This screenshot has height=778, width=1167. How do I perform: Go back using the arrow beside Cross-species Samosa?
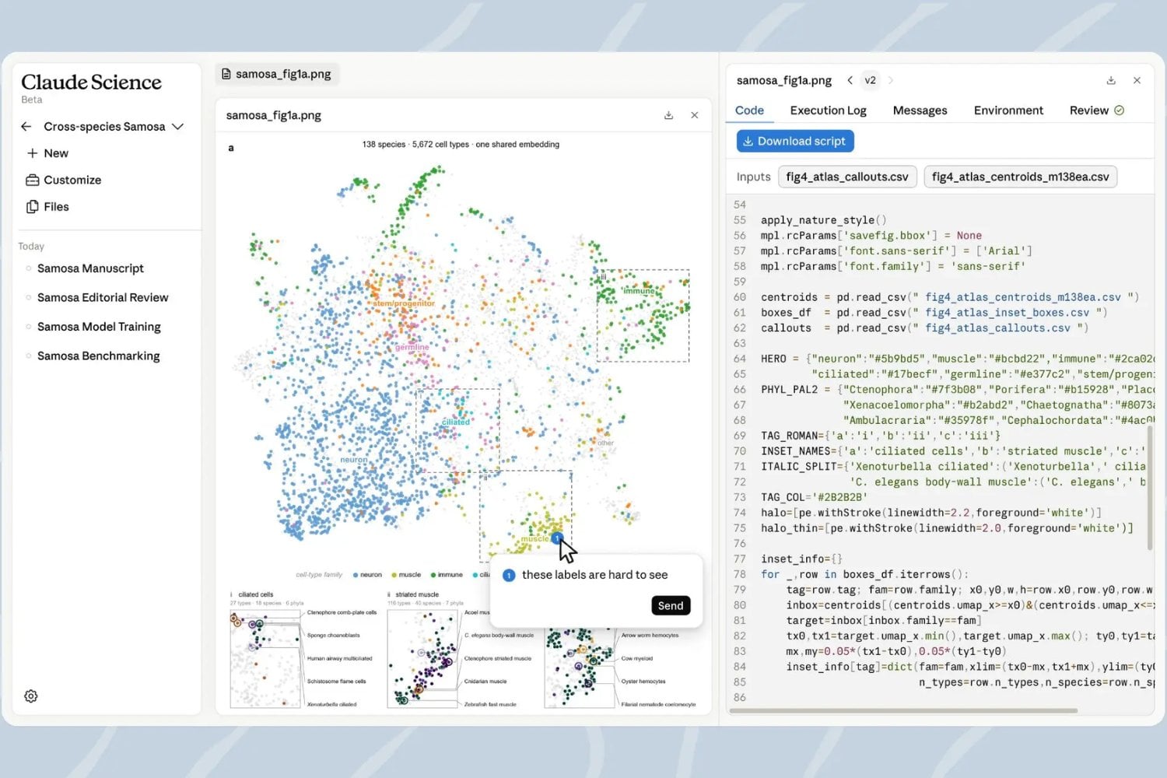coord(26,126)
